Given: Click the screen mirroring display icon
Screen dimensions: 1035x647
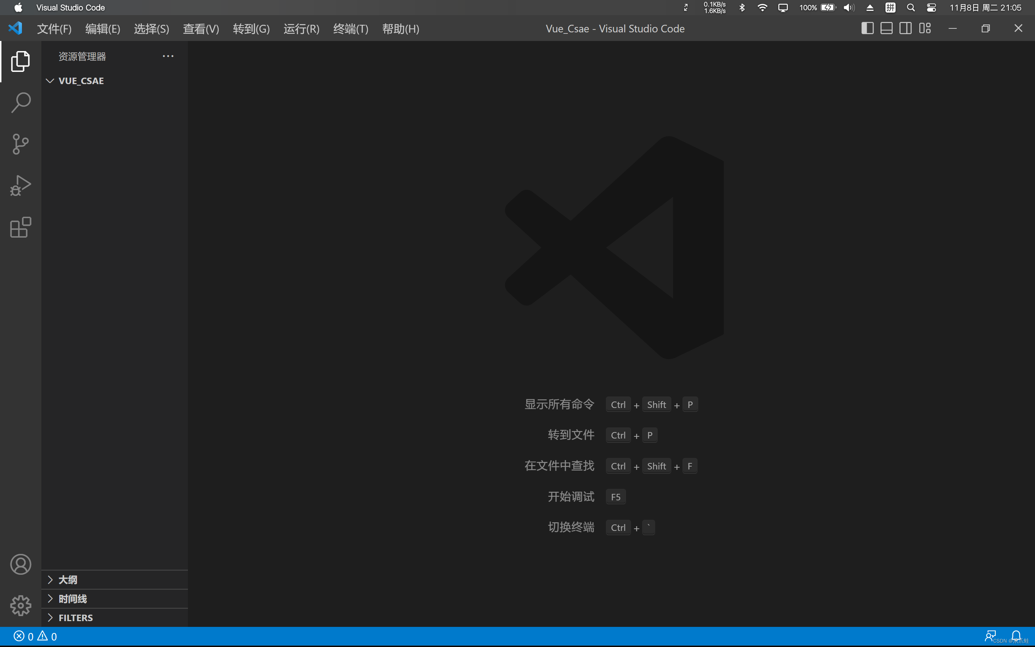Looking at the screenshot, I should [x=783, y=7].
